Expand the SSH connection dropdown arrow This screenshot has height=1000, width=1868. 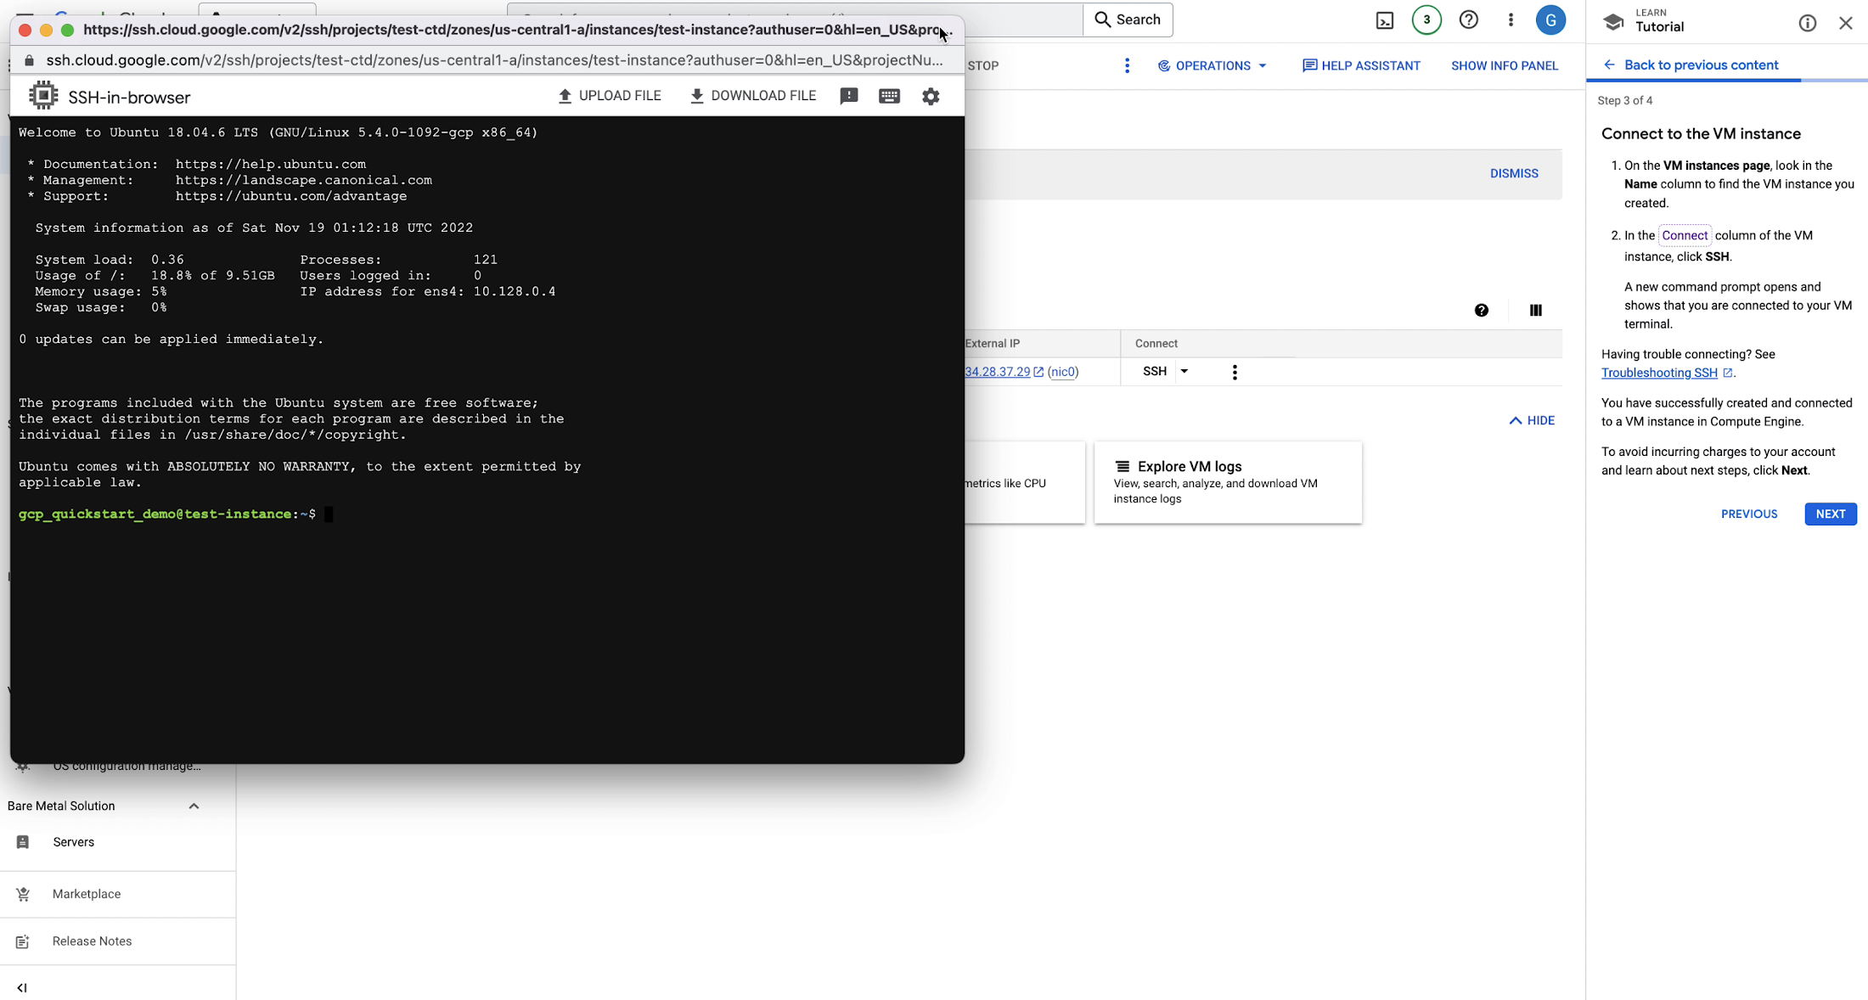[1184, 370]
